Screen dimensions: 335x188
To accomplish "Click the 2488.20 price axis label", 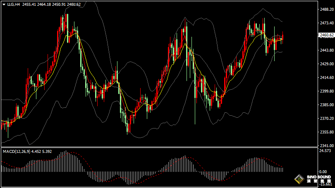I will (x=326, y=9).
